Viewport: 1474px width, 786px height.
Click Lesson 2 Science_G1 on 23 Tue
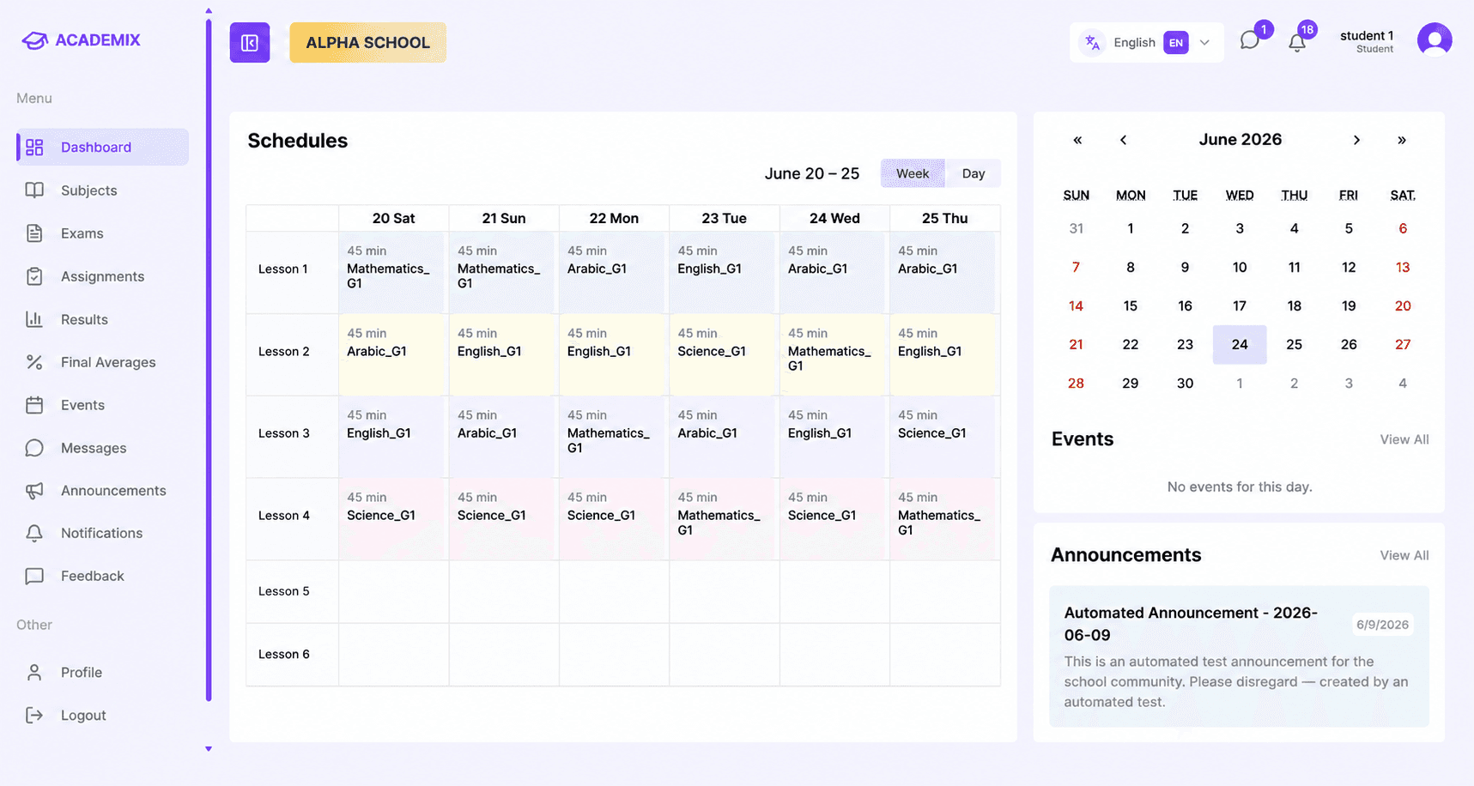(x=724, y=354)
